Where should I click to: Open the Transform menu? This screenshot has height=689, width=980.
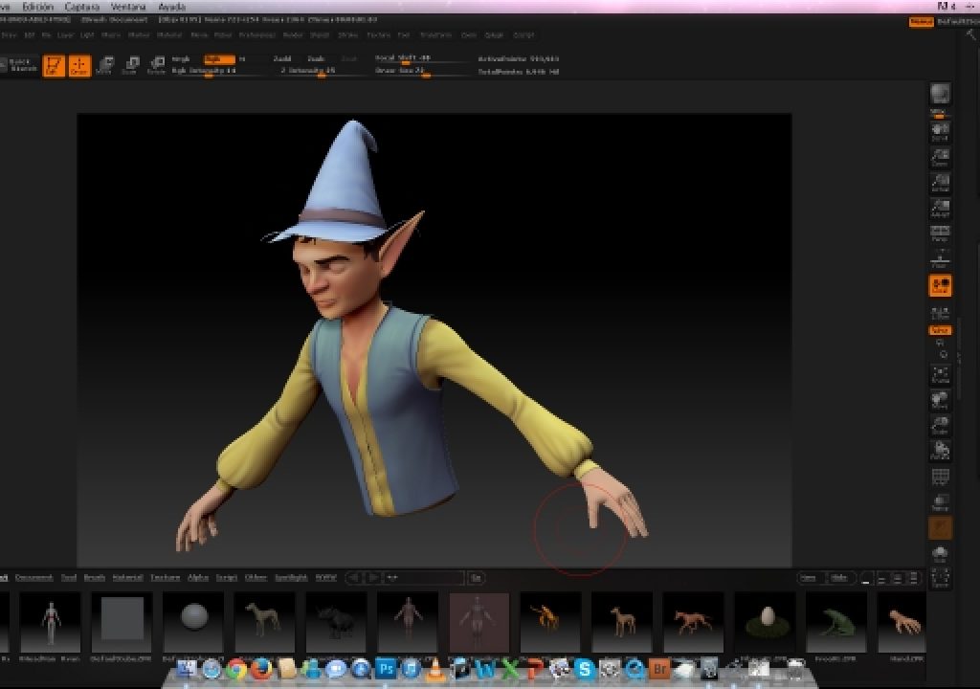(x=435, y=35)
